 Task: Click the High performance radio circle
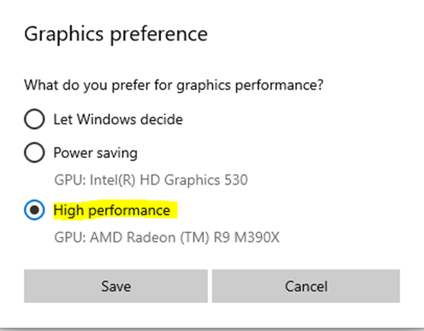coord(33,211)
